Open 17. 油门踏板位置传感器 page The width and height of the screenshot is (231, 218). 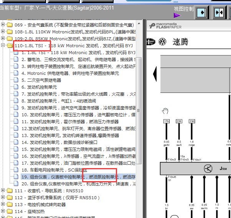tap(78, 163)
